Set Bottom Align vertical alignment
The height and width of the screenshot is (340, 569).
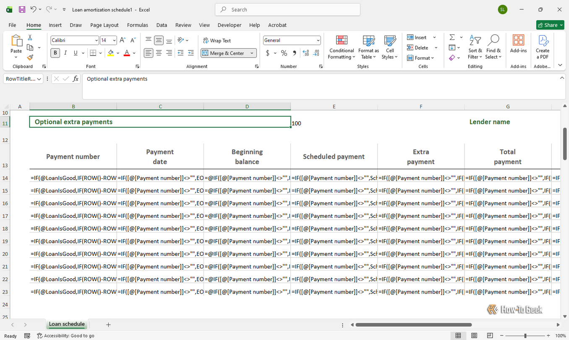tap(169, 40)
